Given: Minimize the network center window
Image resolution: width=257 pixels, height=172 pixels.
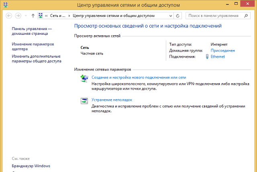Looking at the screenshot, I should [227, 4].
